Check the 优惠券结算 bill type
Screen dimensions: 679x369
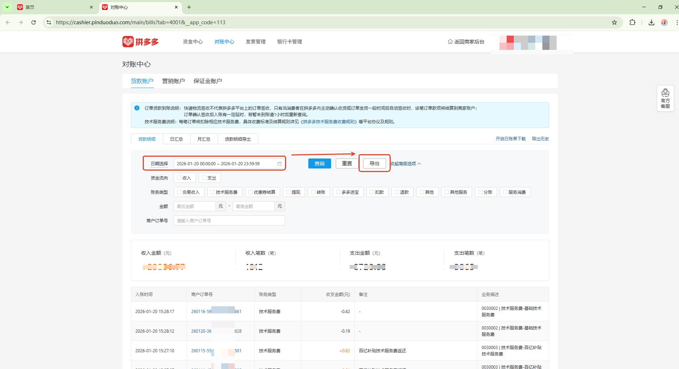tap(250, 192)
